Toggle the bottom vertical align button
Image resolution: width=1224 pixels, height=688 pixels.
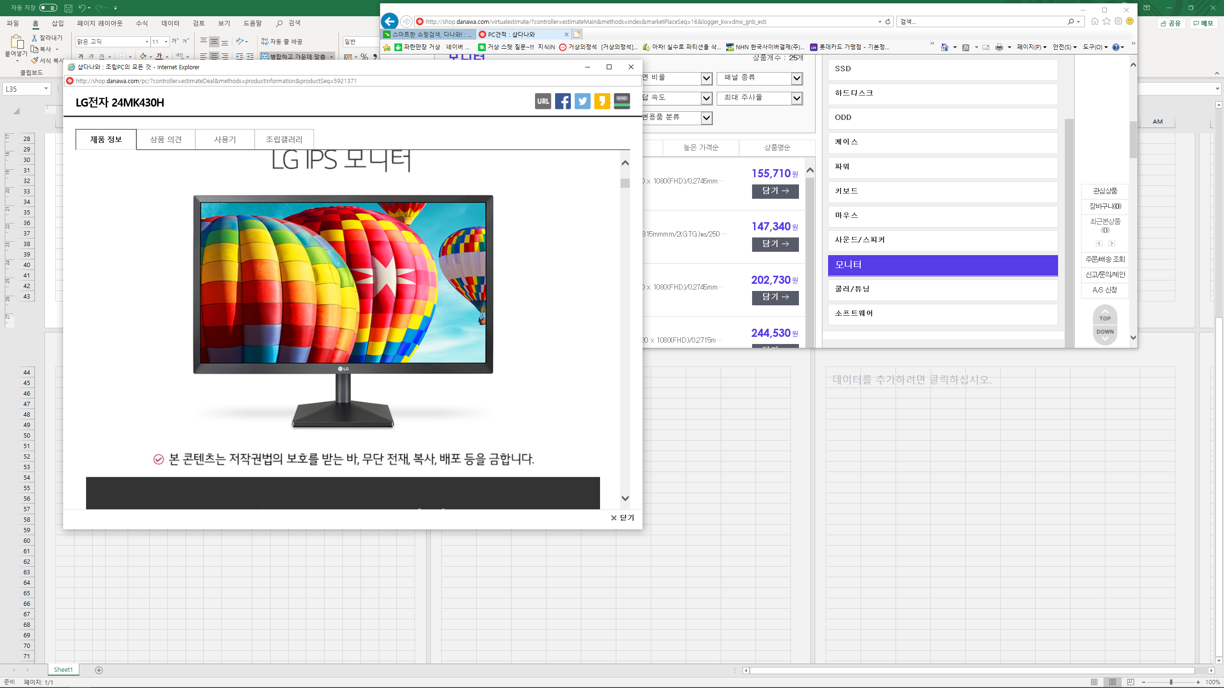click(x=225, y=42)
